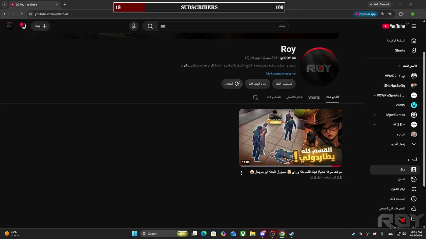Open the Microsoft Store taskbar icon
Image resolution: width=426 pixels, height=239 pixels.
[x=214, y=234]
